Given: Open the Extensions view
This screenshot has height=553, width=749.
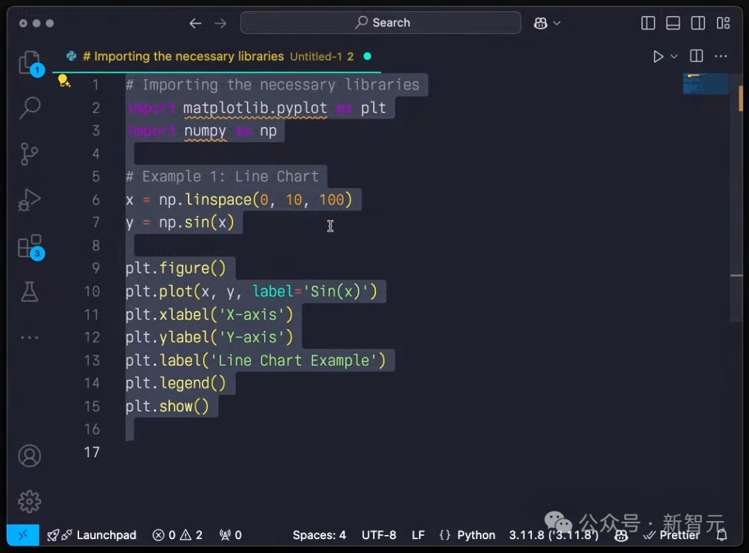Looking at the screenshot, I should [29, 246].
